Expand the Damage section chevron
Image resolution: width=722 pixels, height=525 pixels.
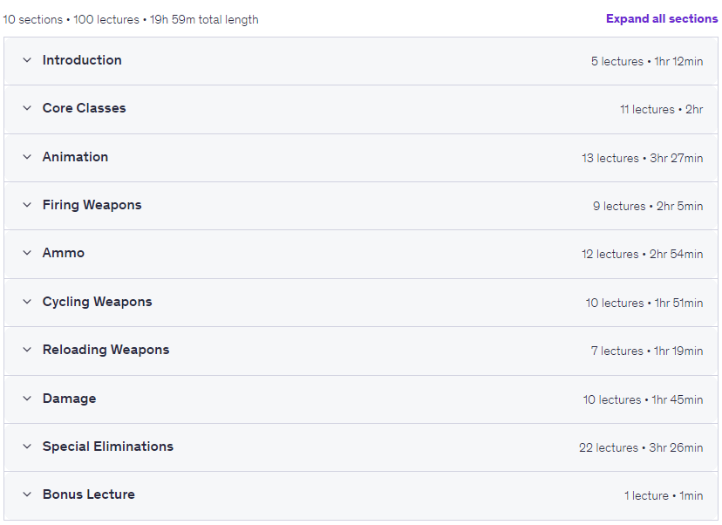(x=27, y=399)
